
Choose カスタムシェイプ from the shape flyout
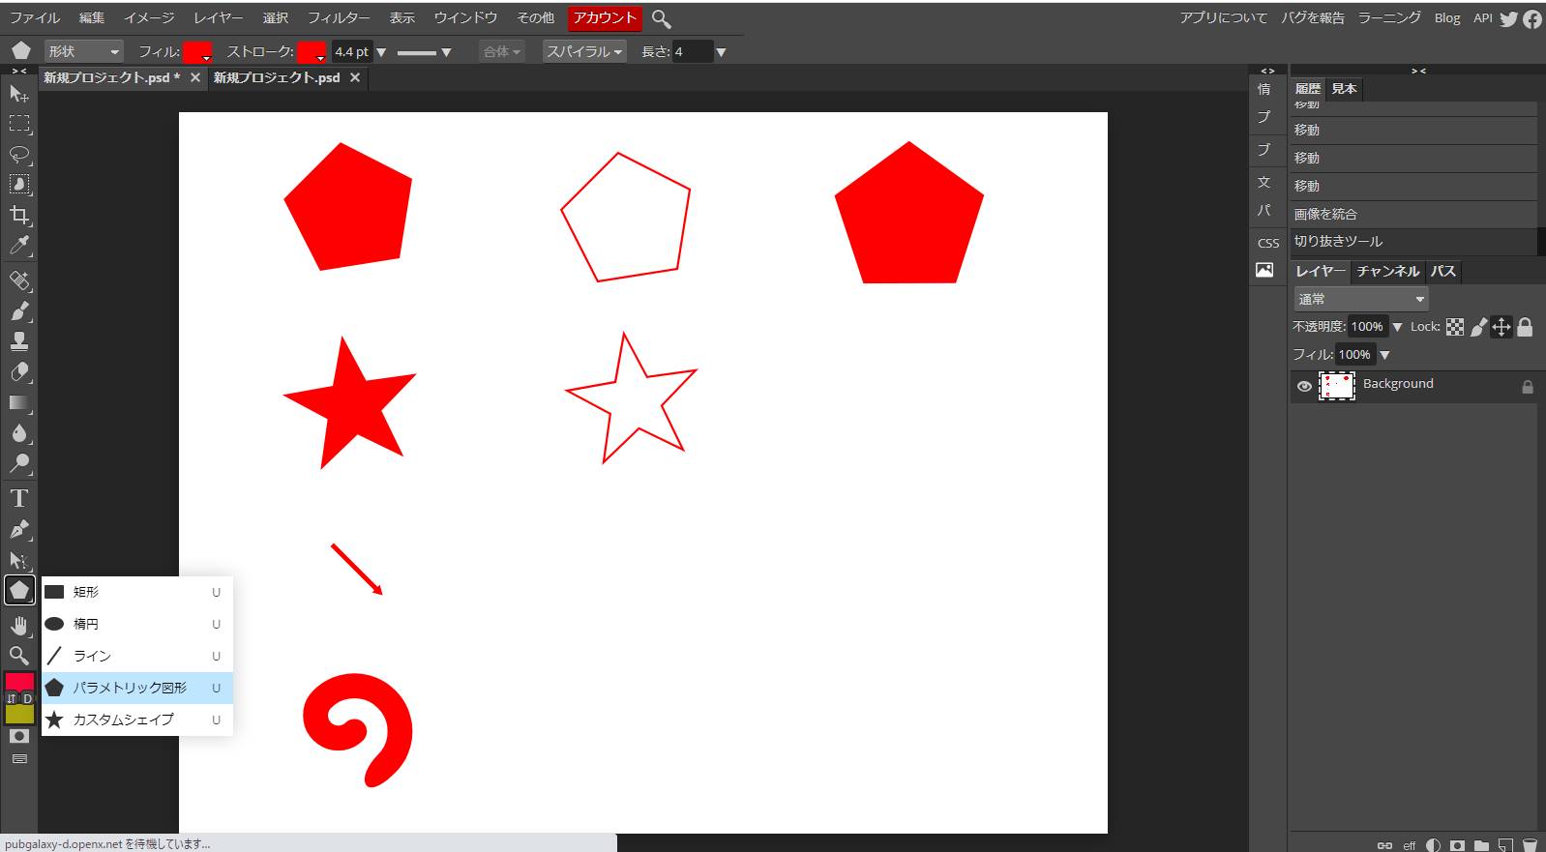[x=124, y=720]
